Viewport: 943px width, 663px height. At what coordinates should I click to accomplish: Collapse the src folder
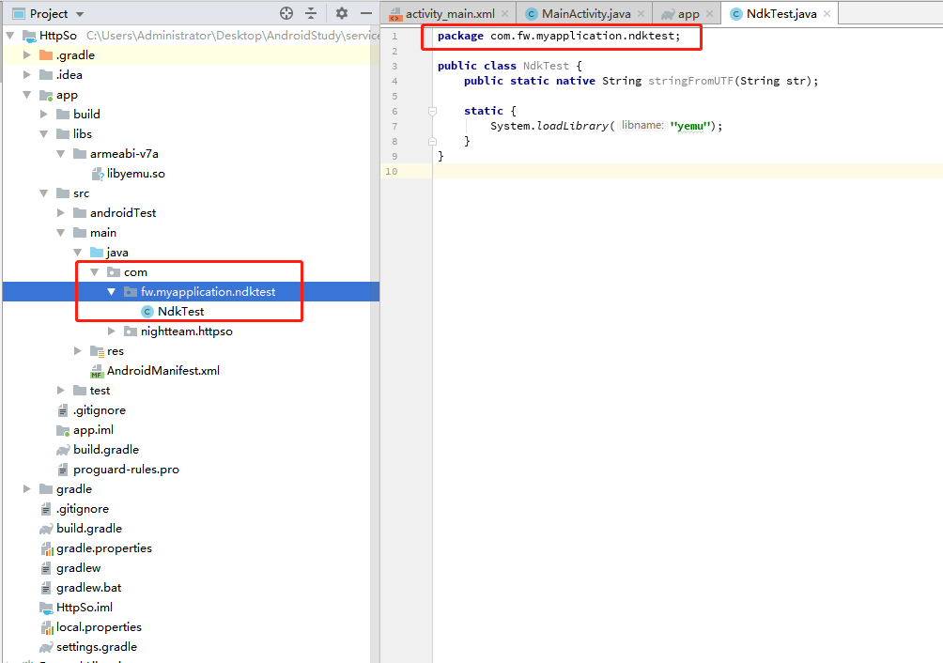pyautogui.click(x=44, y=193)
